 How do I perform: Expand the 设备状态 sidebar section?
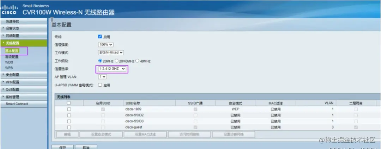[x=24, y=28]
